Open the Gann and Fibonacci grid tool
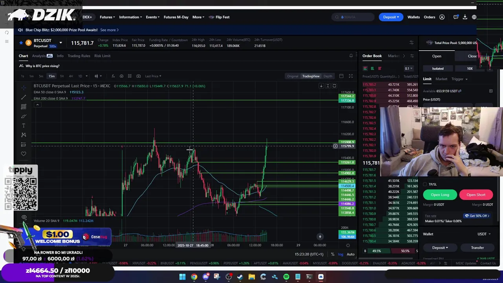Image resolution: width=503 pixels, height=283 pixels. pos(24,107)
